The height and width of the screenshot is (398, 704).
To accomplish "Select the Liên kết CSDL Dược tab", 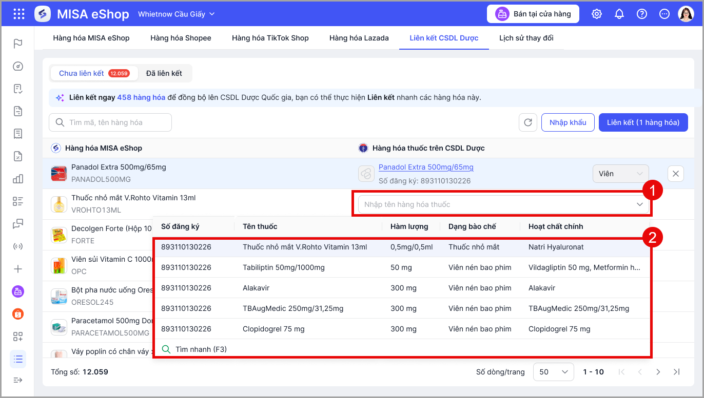I will point(444,38).
